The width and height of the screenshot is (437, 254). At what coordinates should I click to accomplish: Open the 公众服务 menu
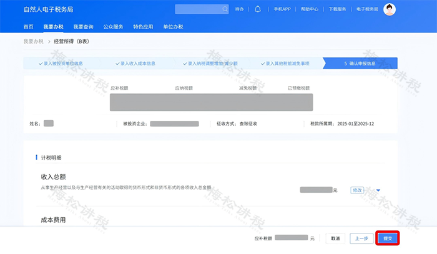click(113, 27)
